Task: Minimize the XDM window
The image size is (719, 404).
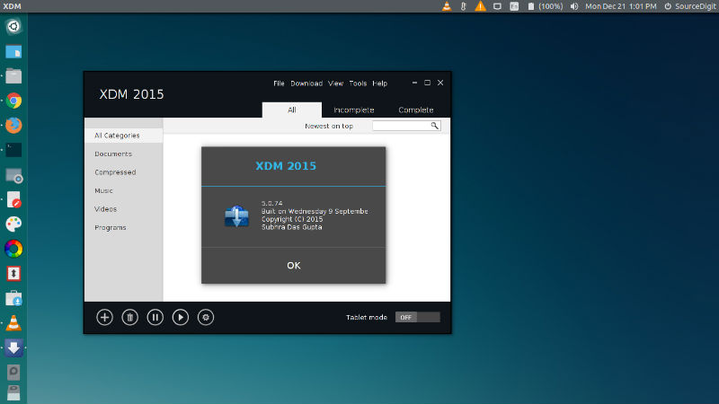Action: point(414,83)
